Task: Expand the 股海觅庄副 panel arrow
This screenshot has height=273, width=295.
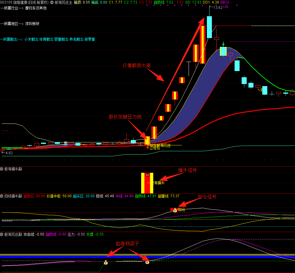Action: coord(2,234)
